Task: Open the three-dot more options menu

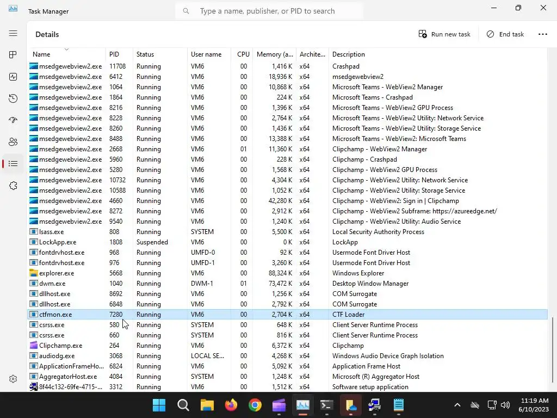Action: pos(543,34)
